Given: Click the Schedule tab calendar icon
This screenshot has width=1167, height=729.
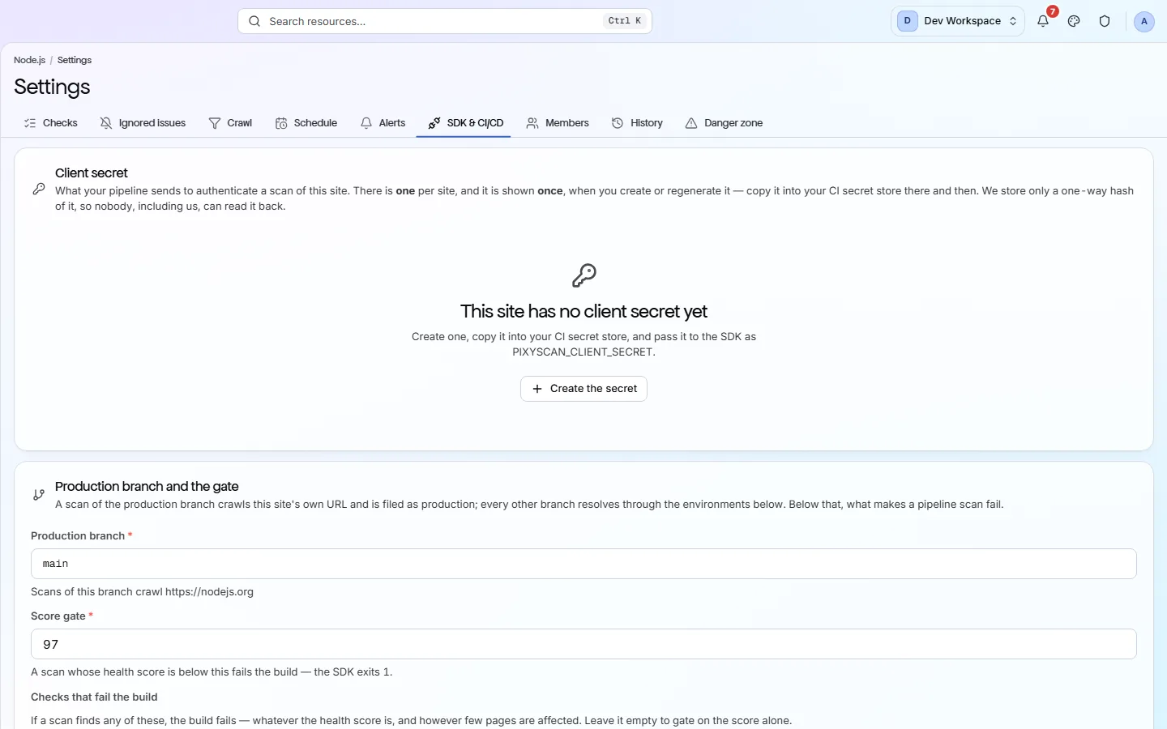Looking at the screenshot, I should coord(281,123).
